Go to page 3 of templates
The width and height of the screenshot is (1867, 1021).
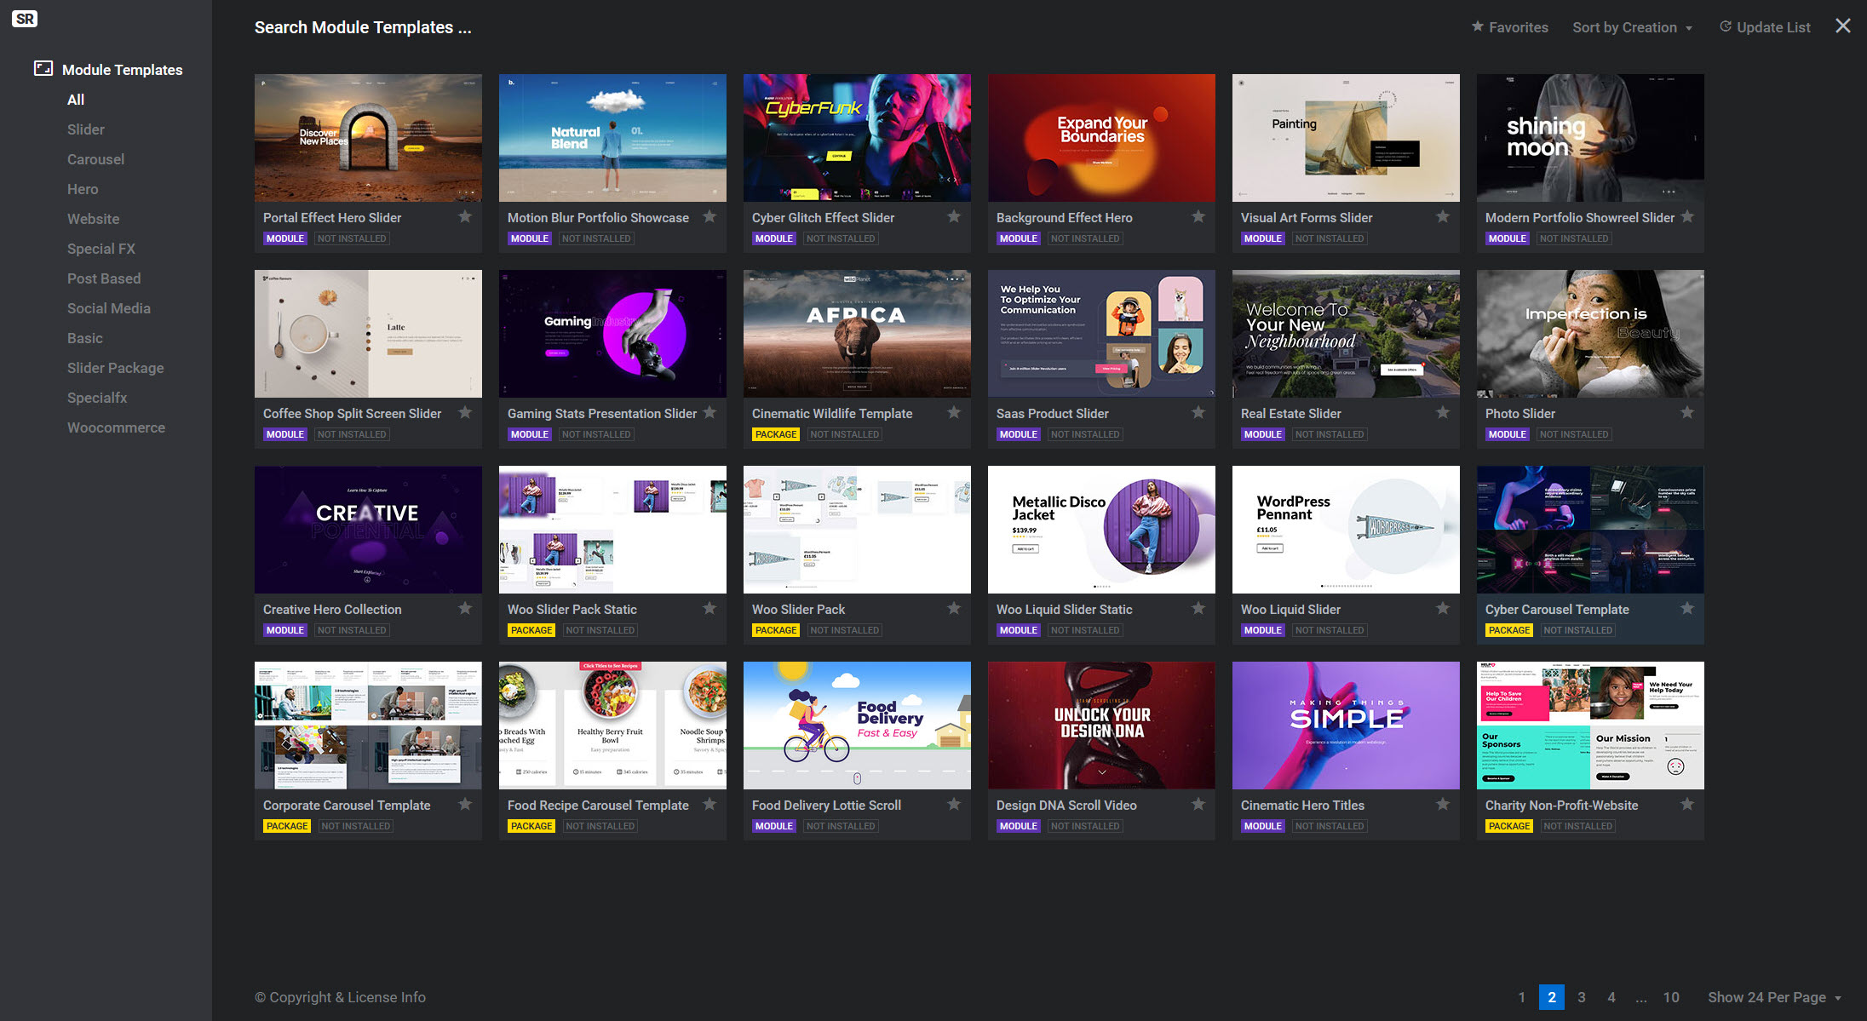tap(1582, 997)
